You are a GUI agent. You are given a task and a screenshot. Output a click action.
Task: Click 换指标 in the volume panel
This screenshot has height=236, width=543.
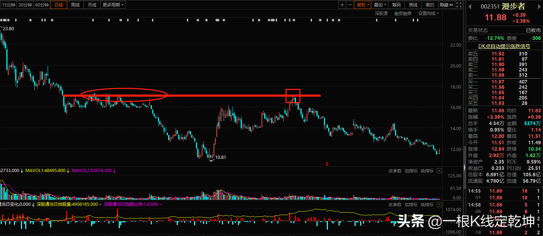coord(427,171)
